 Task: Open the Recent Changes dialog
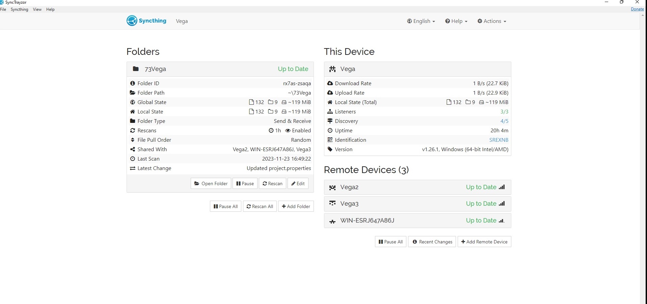(x=432, y=242)
